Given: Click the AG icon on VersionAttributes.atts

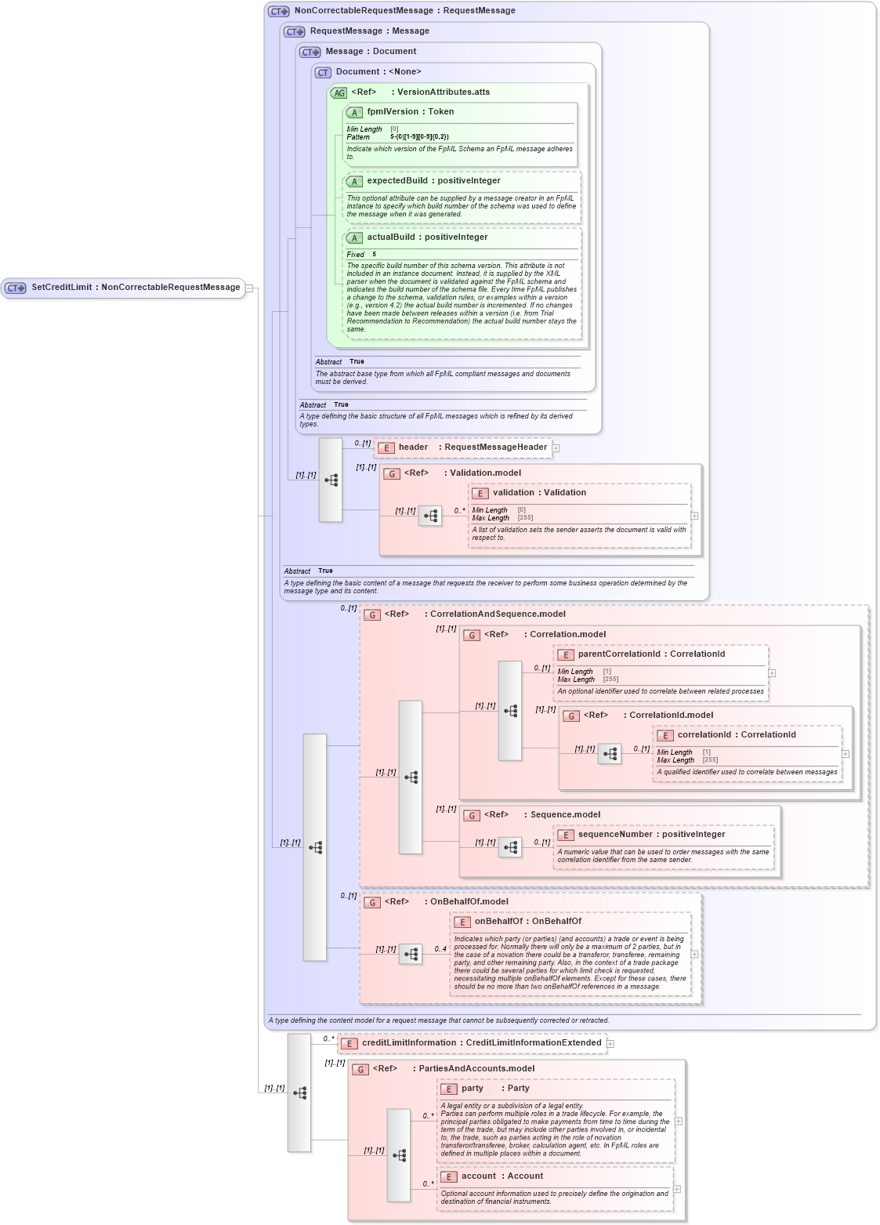Looking at the screenshot, I should 339,92.
